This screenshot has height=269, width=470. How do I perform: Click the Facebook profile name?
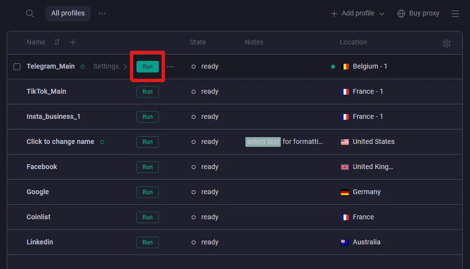tap(42, 167)
